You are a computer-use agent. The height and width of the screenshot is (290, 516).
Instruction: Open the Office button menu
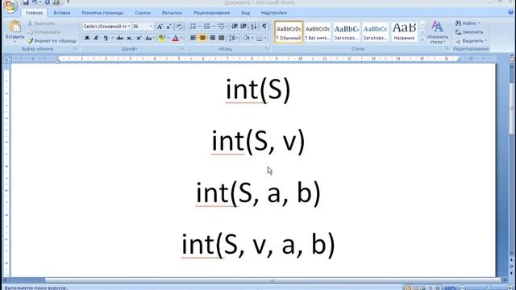coord(10,6)
